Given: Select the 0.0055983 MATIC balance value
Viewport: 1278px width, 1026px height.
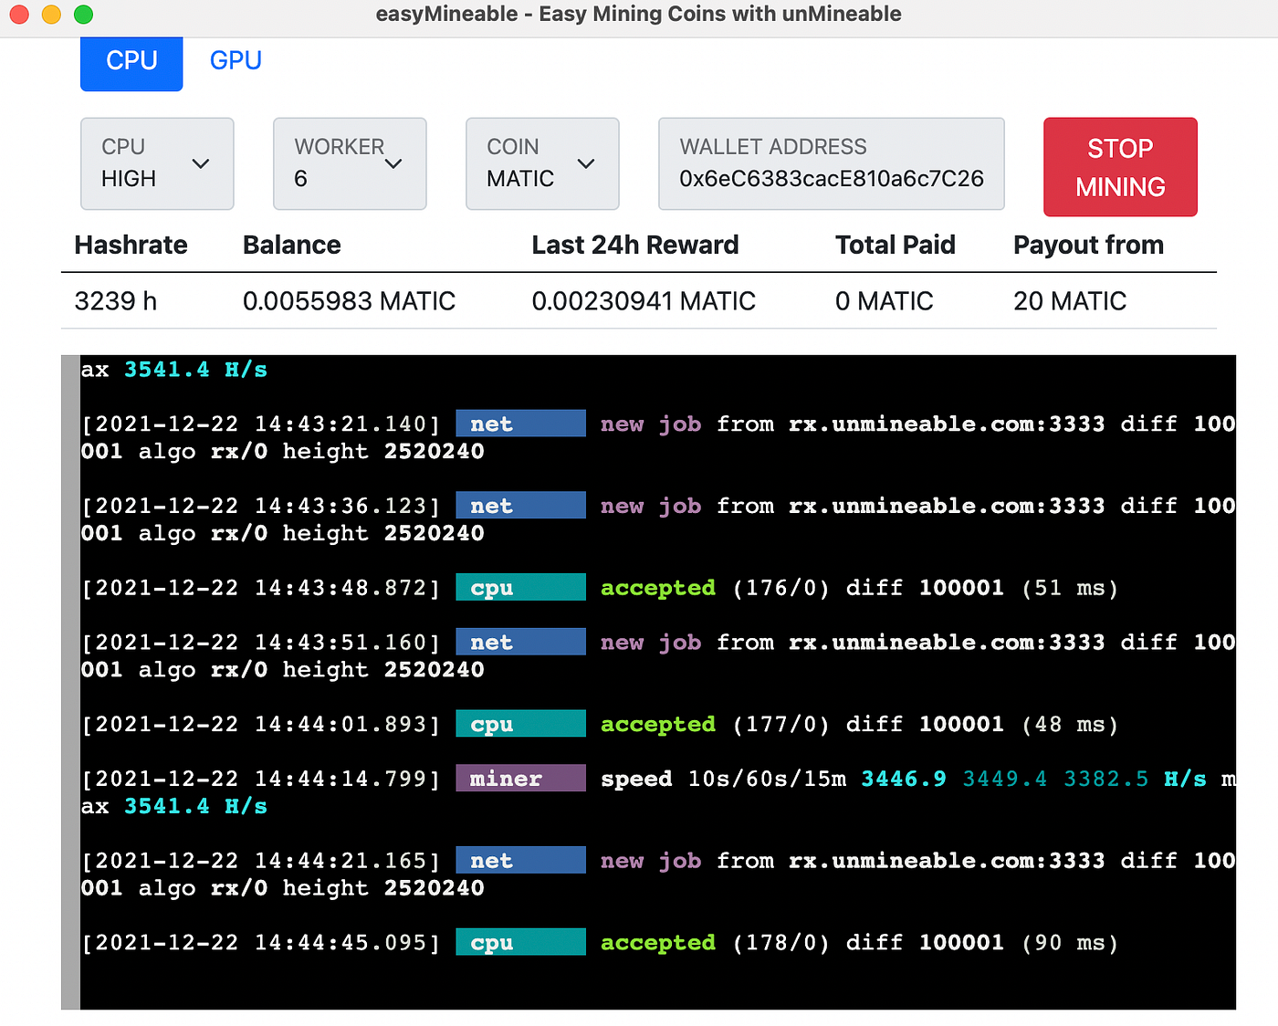Looking at the screenshot, I should click(x=349, y=301).
